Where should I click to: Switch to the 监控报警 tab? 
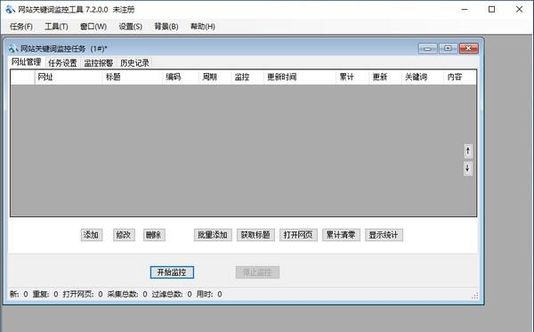pyautogui.click(x=99, y=63)
